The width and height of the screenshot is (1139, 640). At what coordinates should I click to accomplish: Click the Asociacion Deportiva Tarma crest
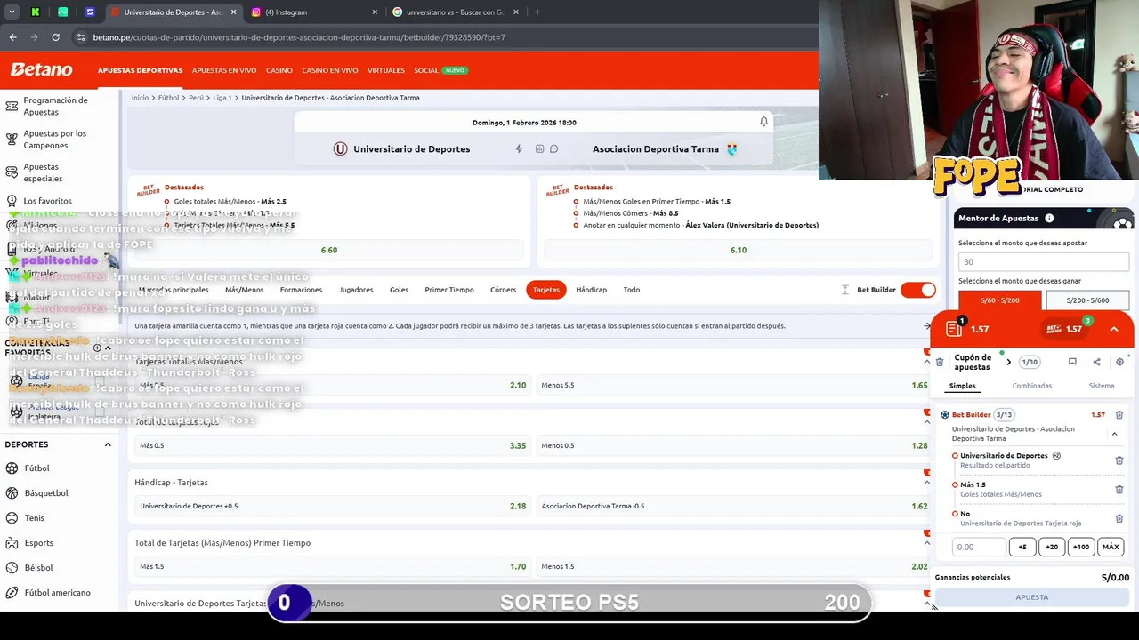click(x=732, y=148)
